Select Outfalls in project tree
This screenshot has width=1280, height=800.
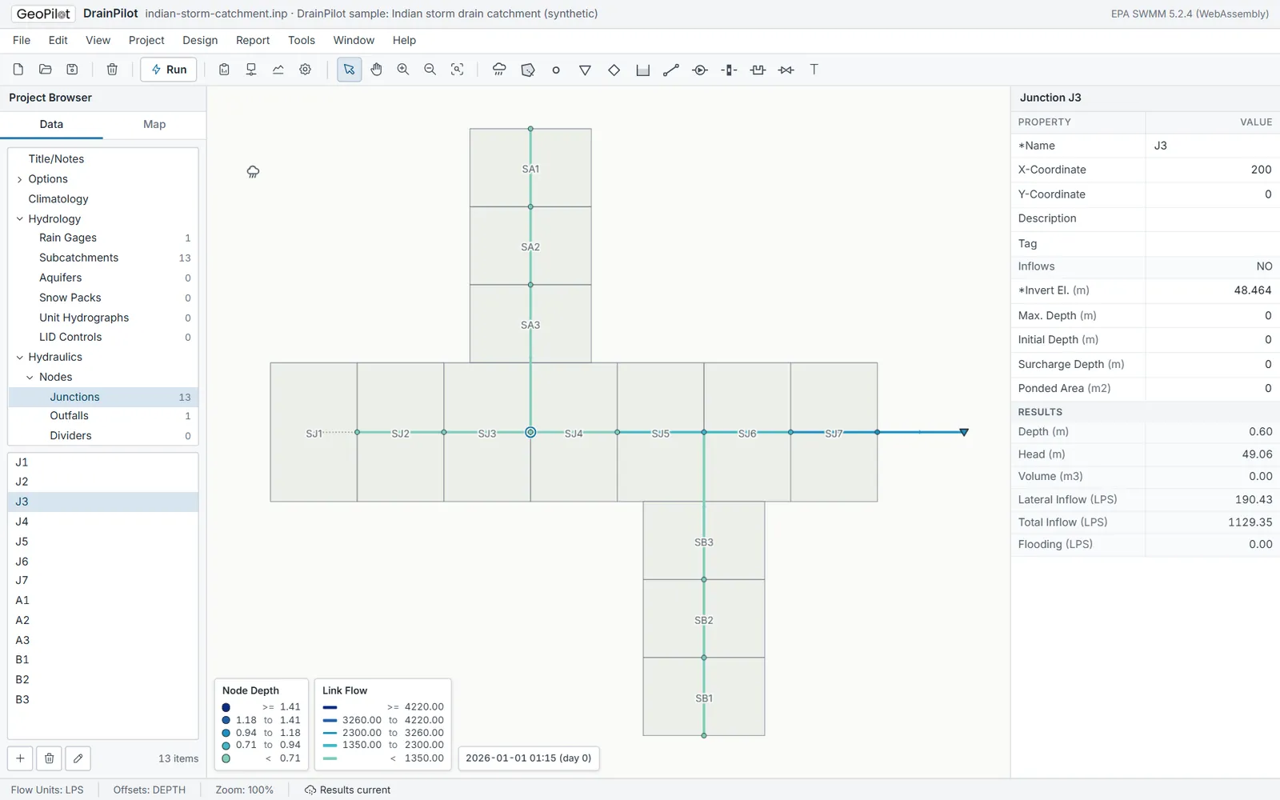[103, 416]
